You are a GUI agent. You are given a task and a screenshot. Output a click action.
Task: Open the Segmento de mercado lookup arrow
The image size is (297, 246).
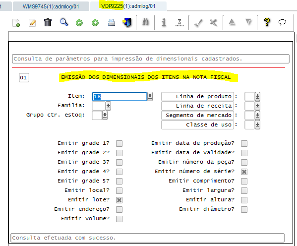(257, 116)
